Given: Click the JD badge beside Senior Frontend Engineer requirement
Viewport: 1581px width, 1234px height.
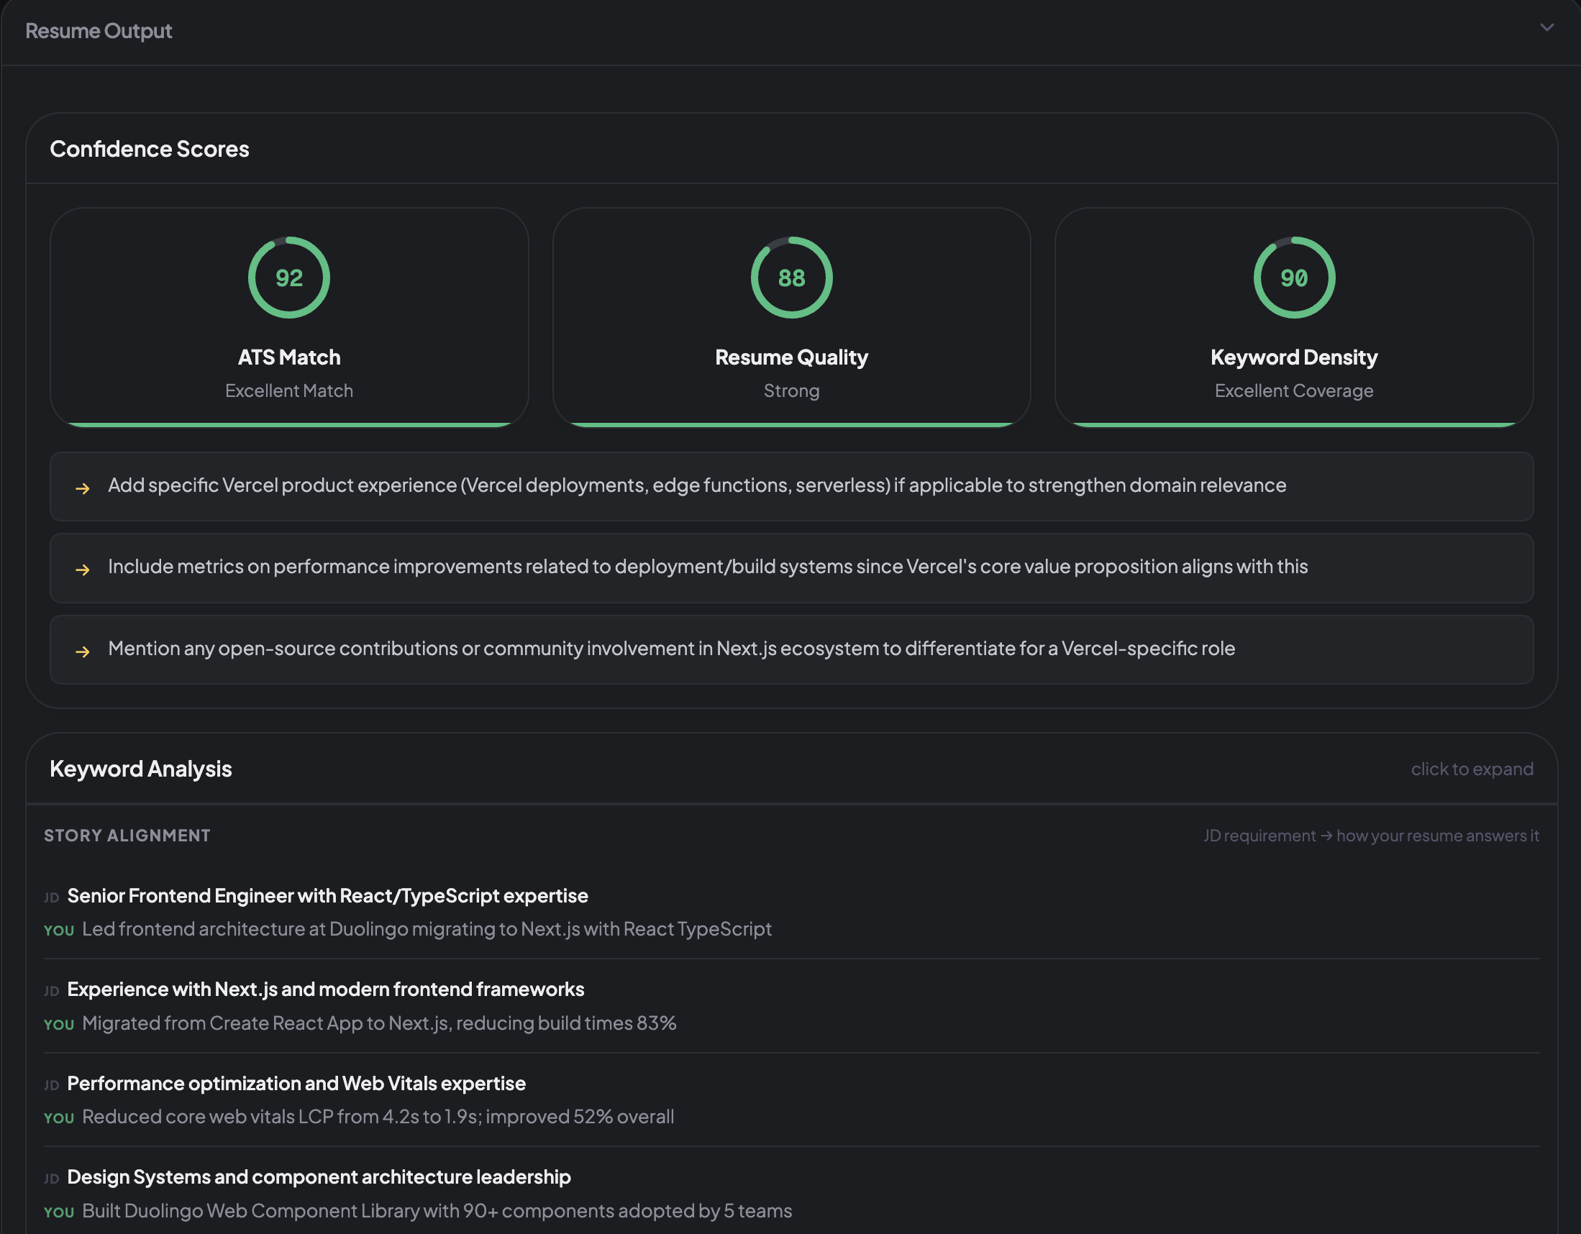Looking at the screenshot, I should click(50, 897).
